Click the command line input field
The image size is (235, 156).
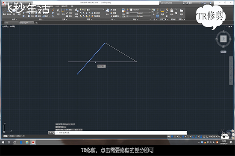pyautogui.click(x=120, y=133)
